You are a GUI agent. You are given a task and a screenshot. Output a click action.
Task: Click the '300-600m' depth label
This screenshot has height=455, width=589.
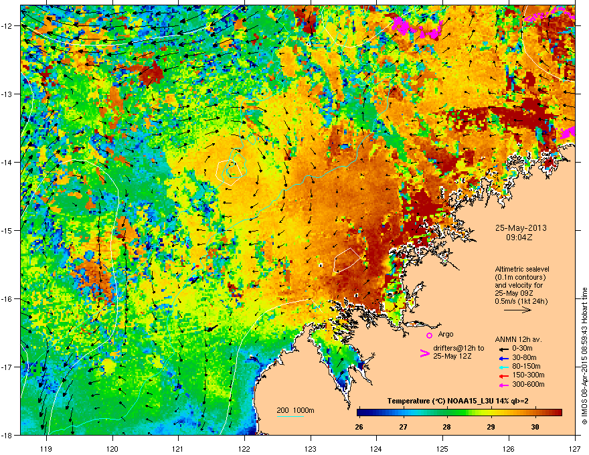[528, 384]
